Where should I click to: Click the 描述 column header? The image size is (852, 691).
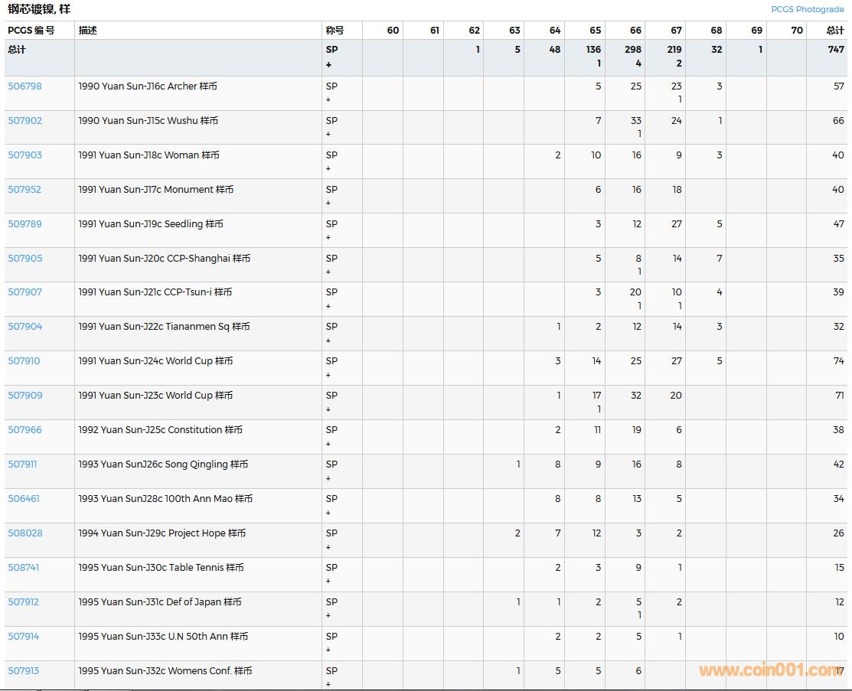pyautogui.click(x=88, y=31)
